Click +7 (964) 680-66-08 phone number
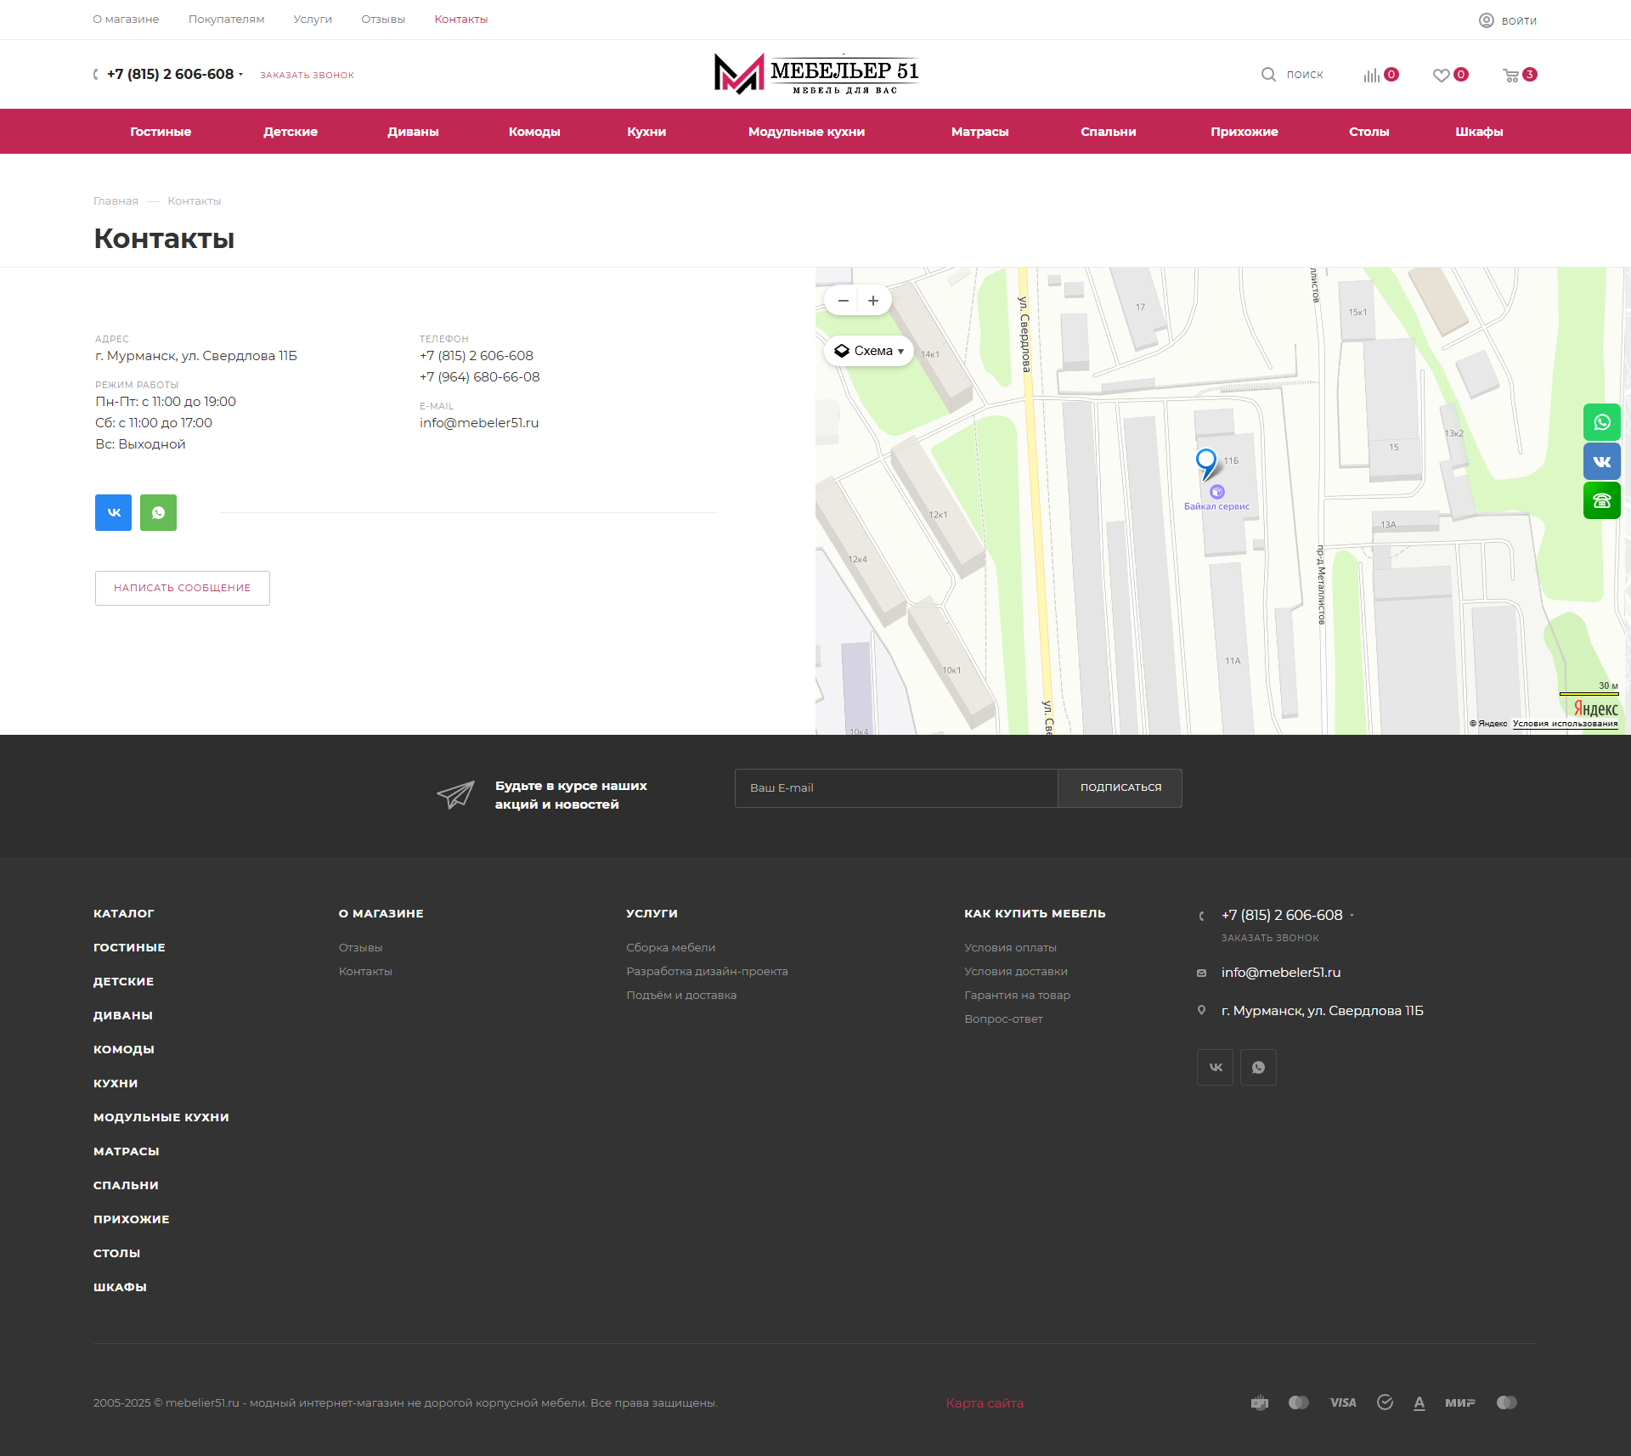1631x1456 pixels. tap(480, 377)
